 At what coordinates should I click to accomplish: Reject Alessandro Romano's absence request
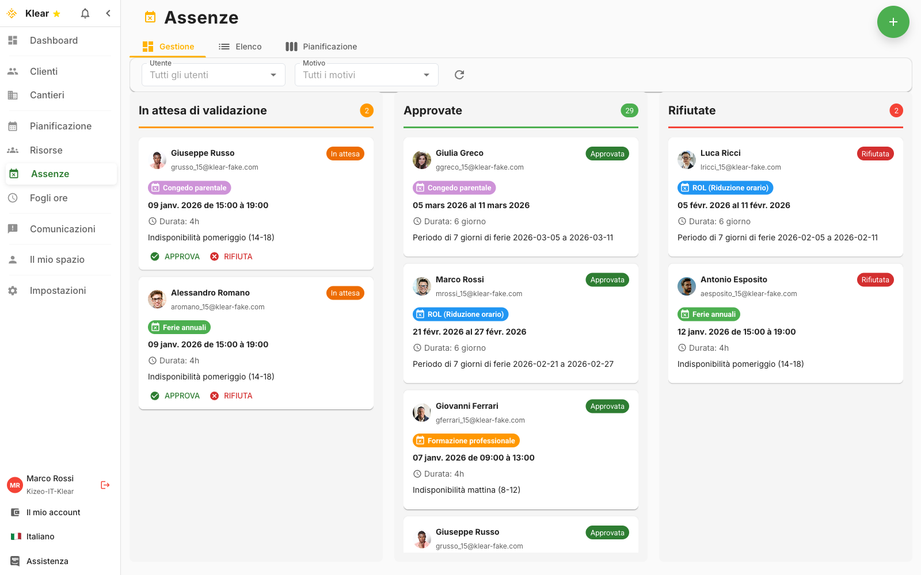231,396
